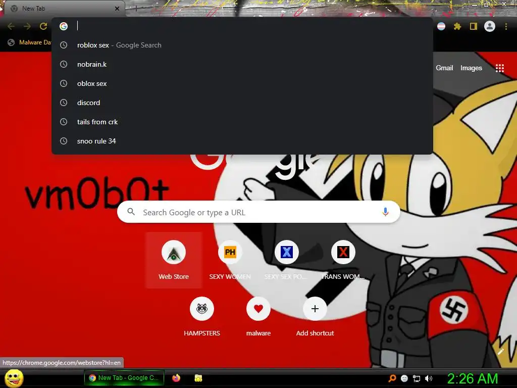Open the profile avatar menu
Image resolution: width=517 pixels, height=388 pixels.
pos(490,26)
